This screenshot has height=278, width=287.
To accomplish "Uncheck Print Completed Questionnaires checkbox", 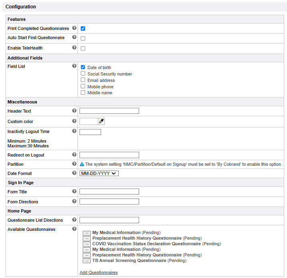I will [x=83, y=29].
